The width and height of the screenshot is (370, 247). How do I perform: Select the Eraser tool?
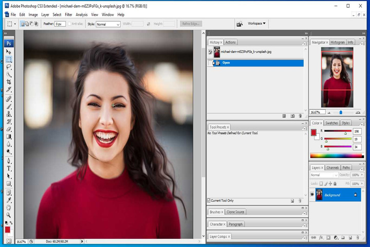9,129
